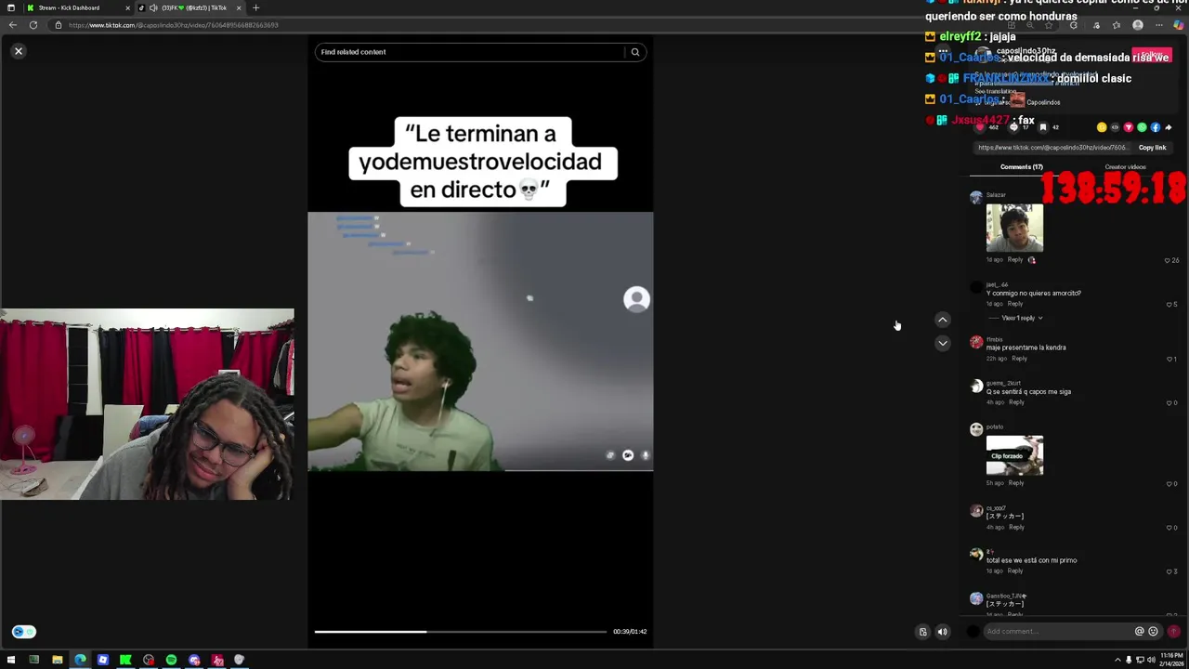The image size is (1189, 669).
Task: Reply to 'total ese we está con mi primo'
Action: tap(1015, 571)
